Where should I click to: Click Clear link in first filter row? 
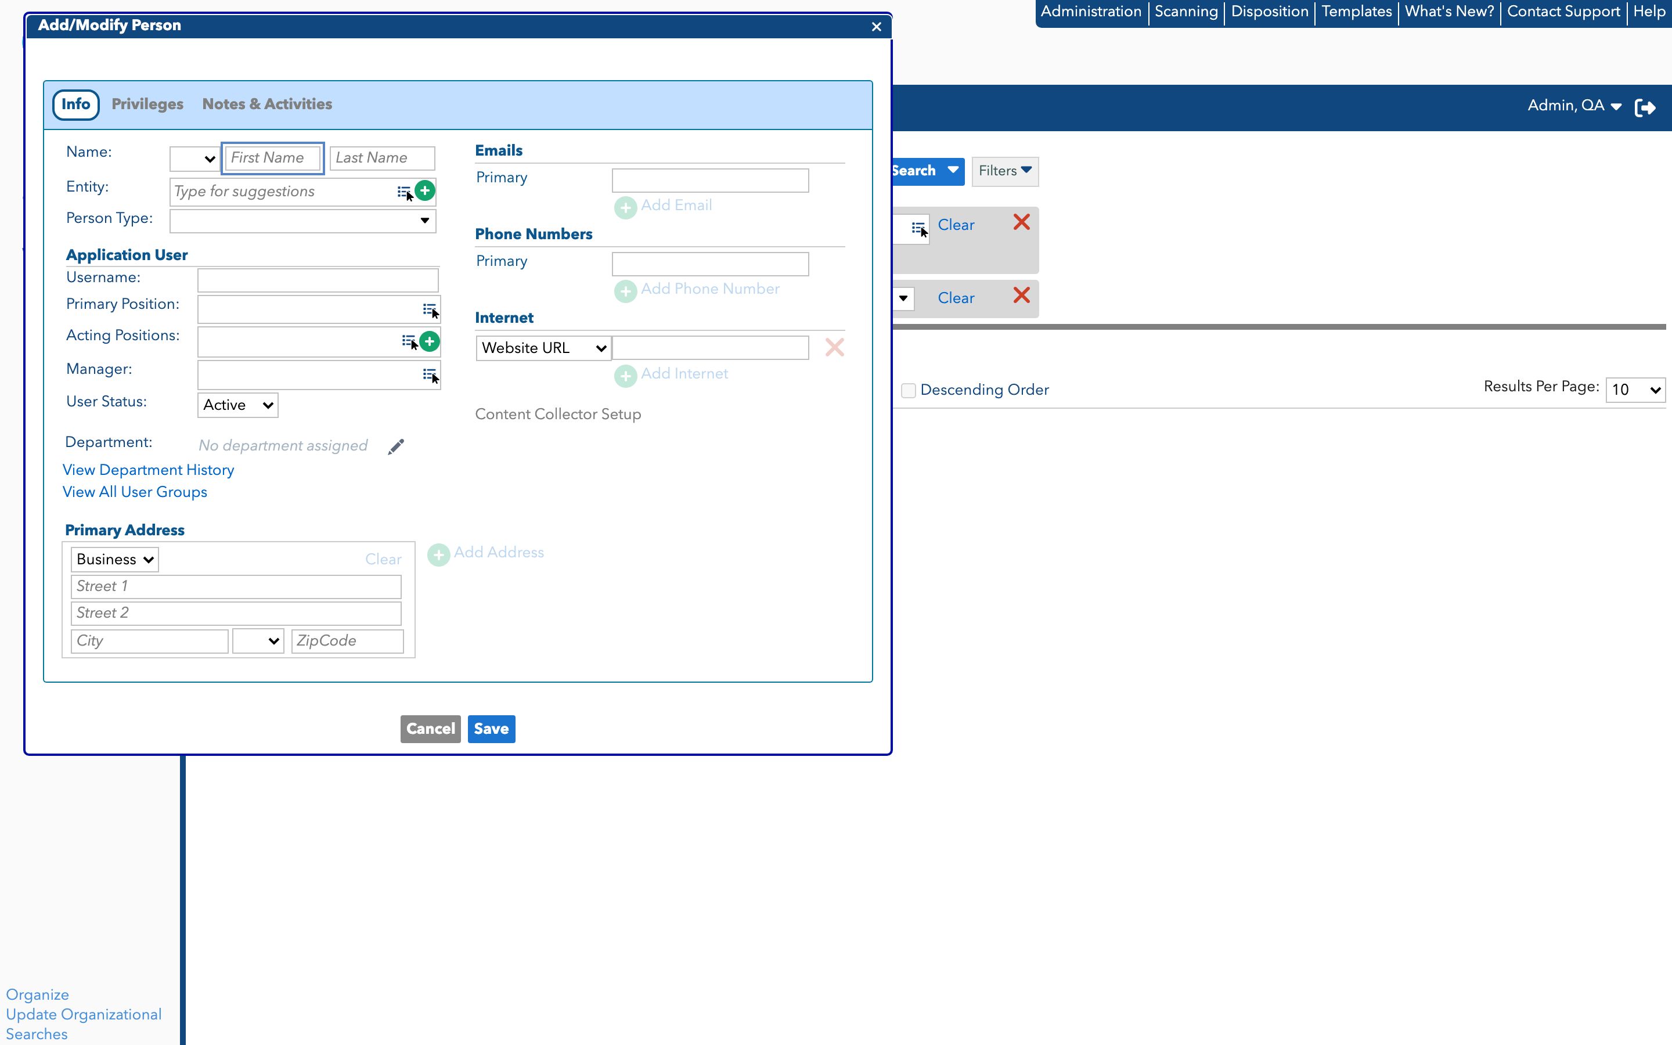click(956, 225)
